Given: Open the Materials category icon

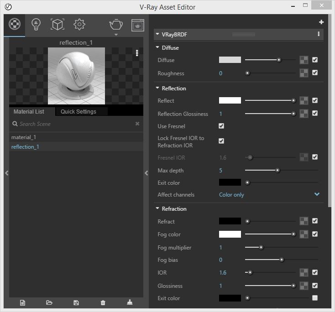Looking at the screenshot, I should (x=15, y=25).
